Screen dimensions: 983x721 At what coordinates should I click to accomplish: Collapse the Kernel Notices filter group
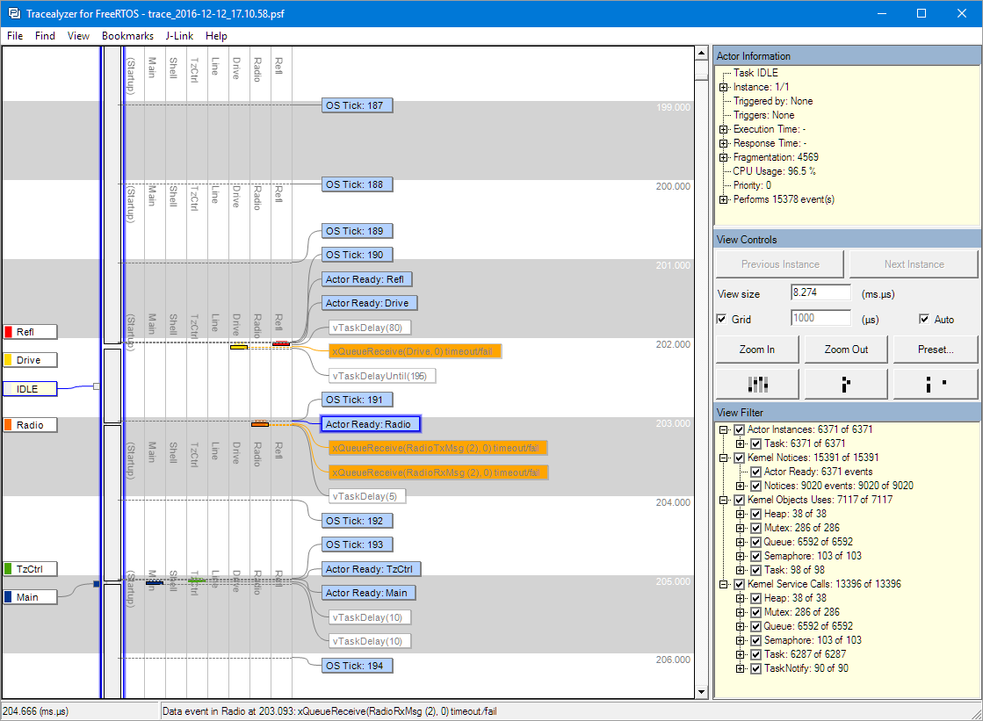pos(724,458)
